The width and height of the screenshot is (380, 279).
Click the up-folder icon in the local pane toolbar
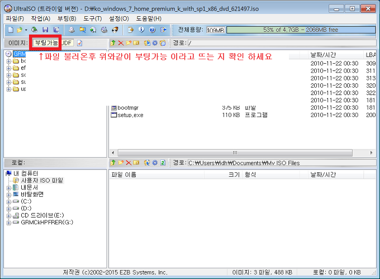tap(113, 163)
